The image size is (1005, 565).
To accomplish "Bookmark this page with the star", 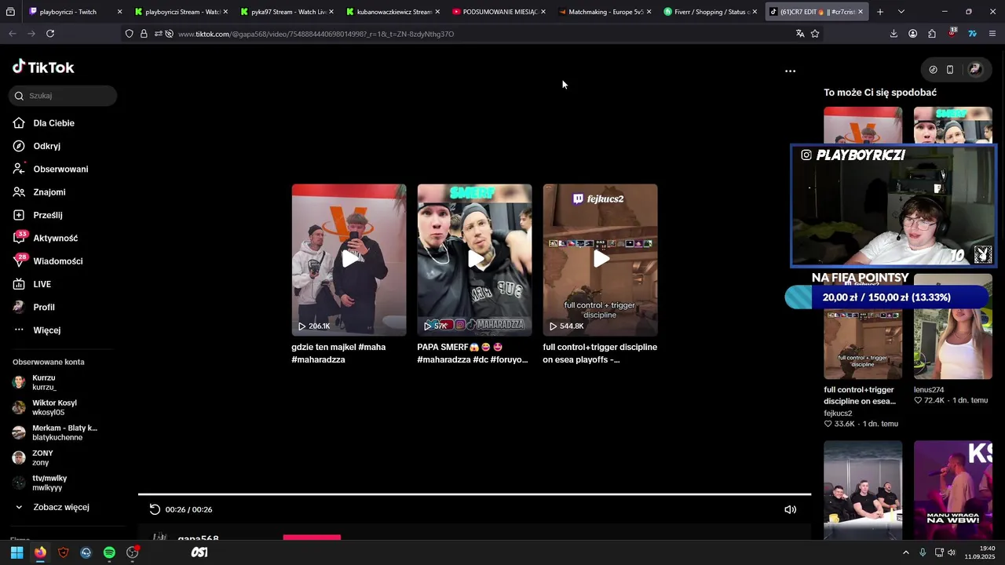I will tap(815, 34).
